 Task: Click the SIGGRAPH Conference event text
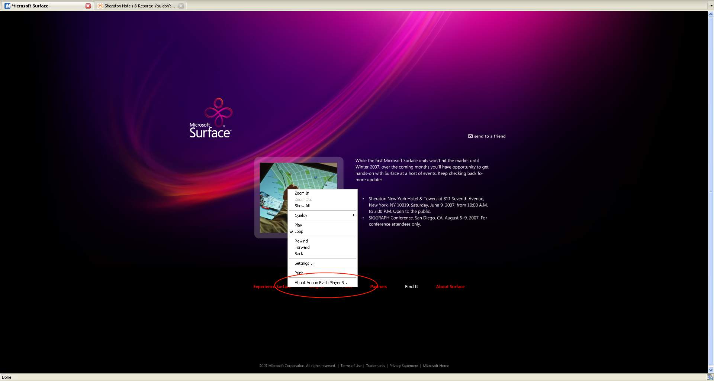pos(428,221)
